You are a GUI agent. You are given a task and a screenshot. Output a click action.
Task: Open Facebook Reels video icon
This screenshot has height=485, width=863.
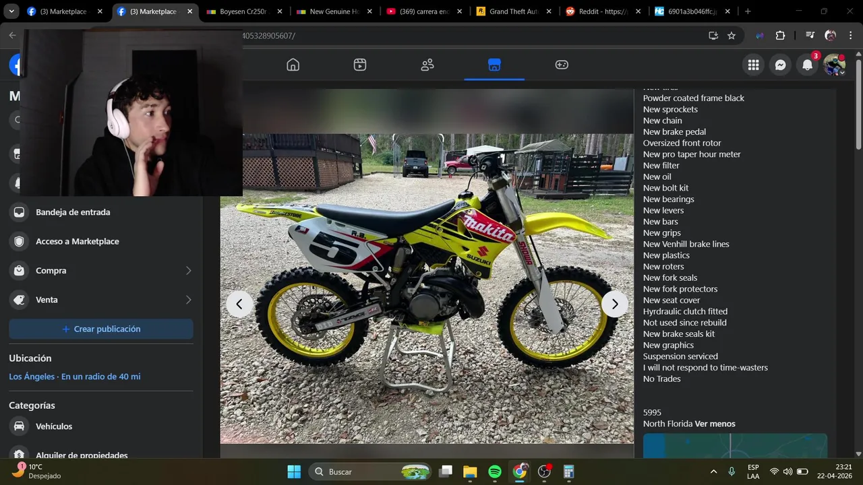click(x=360, y=65)
